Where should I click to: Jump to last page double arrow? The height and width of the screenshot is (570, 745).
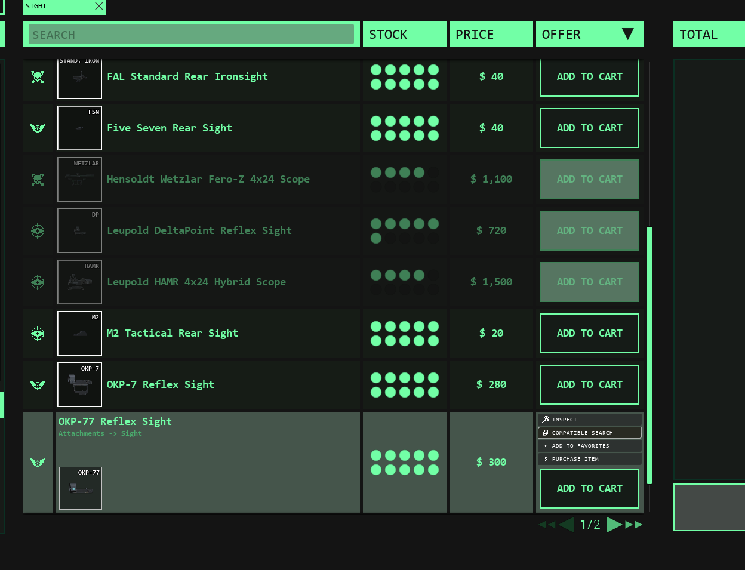pyautogui.click(x=634, y=525)
